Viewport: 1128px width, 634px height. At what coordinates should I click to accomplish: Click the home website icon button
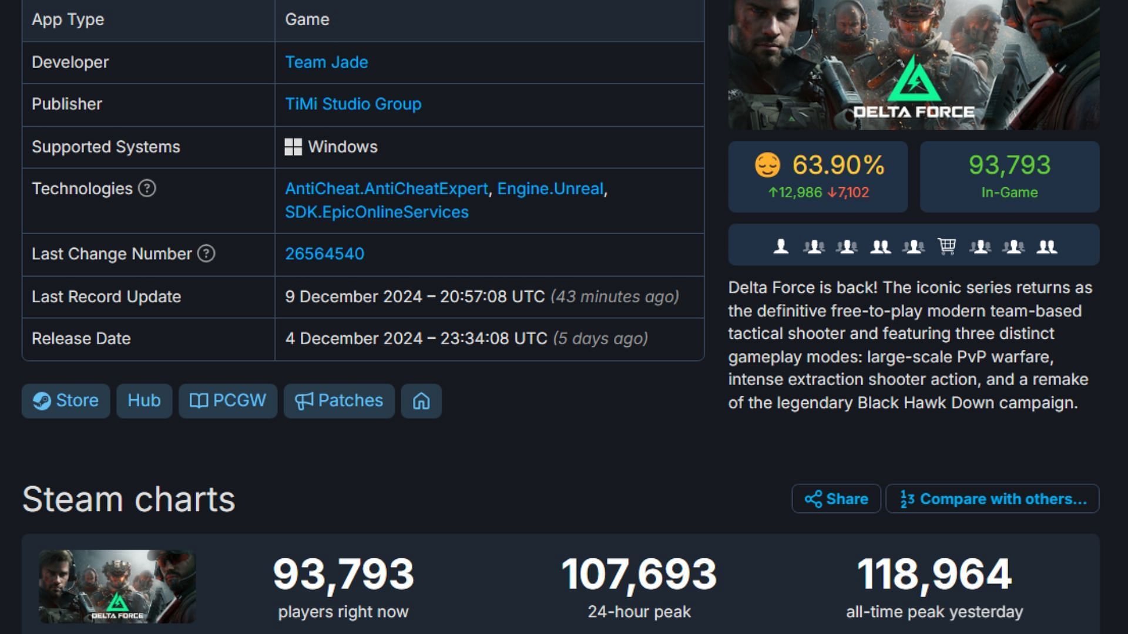point(421,401)
